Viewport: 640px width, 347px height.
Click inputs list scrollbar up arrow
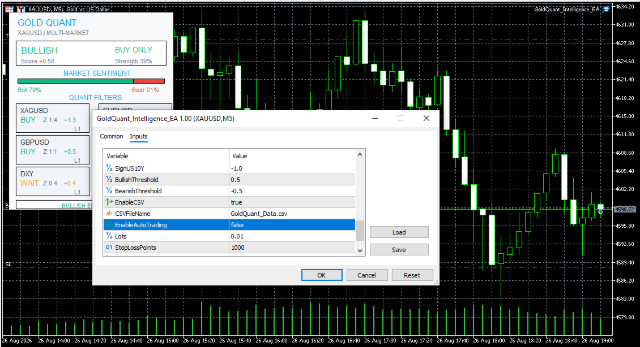point(360,154)
